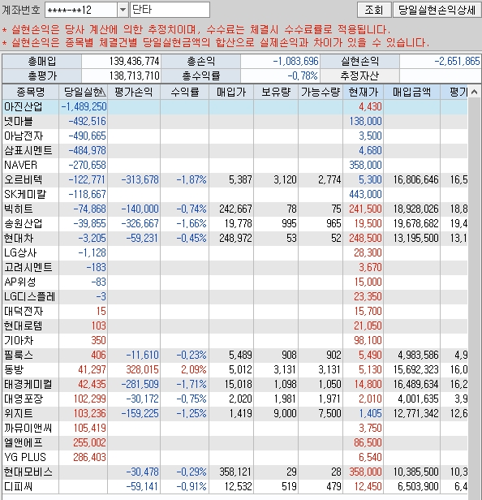This screenshot has height=500, width=482.
Task: Select the 아남전자 stock row
Action: [235, 136]
